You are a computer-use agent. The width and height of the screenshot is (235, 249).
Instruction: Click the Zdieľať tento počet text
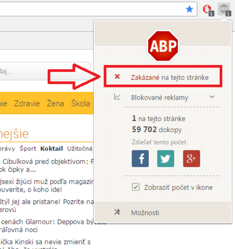(159, 142)
